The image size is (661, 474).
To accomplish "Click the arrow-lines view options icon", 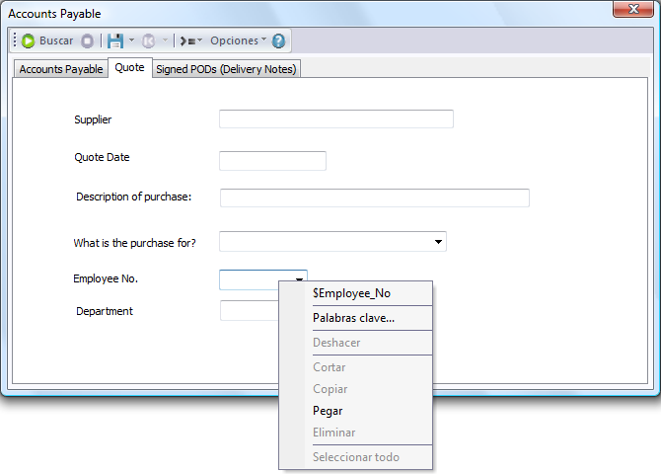I will 185,41.
